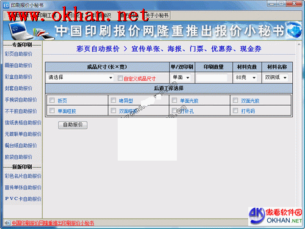Screen dimensions: 305x229
Task: Click the app icon in the title bar
Action: (x=6, y=5)
